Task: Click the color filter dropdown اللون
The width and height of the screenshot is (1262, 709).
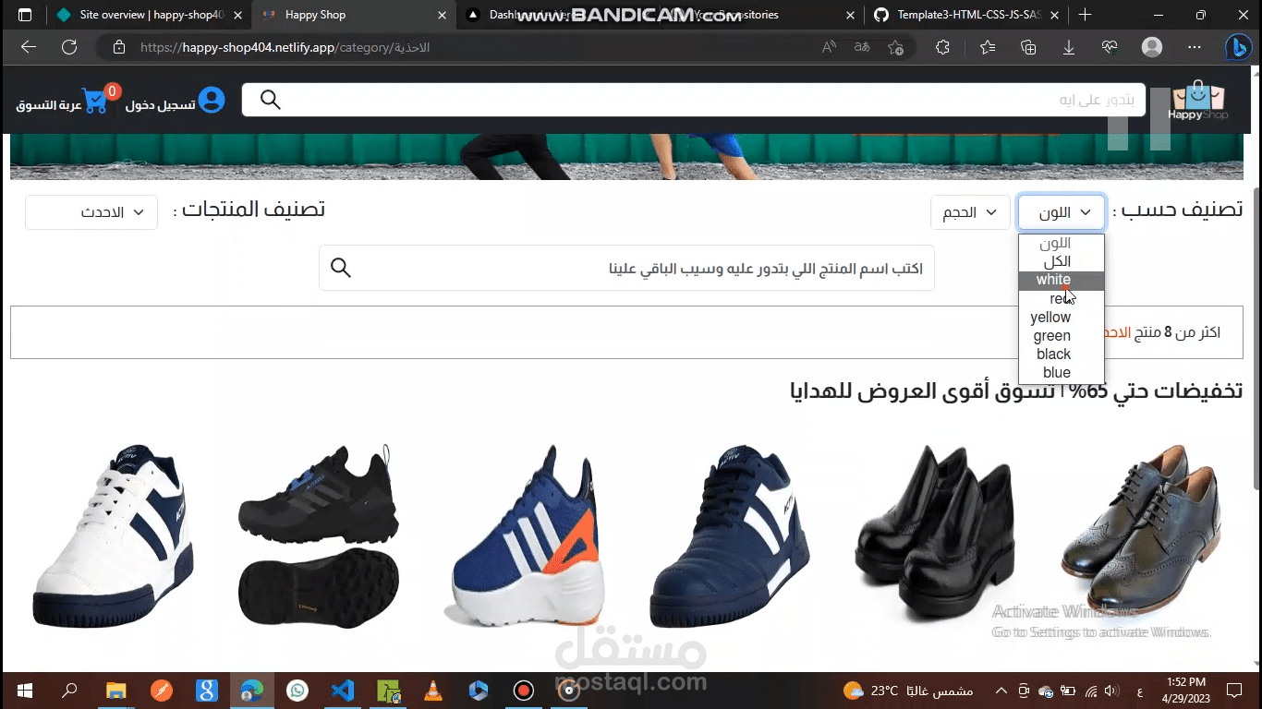Action: click(1062, 212)
